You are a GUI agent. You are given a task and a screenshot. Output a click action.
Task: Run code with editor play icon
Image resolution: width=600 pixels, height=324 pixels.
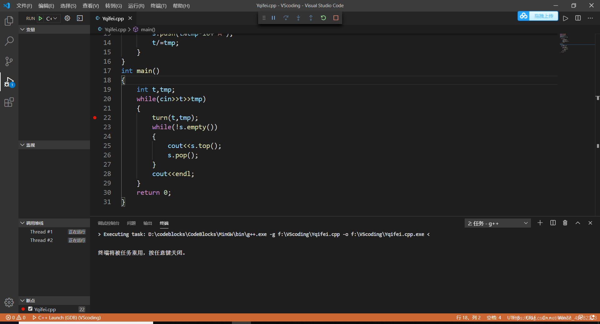click(x=566, y=18)
